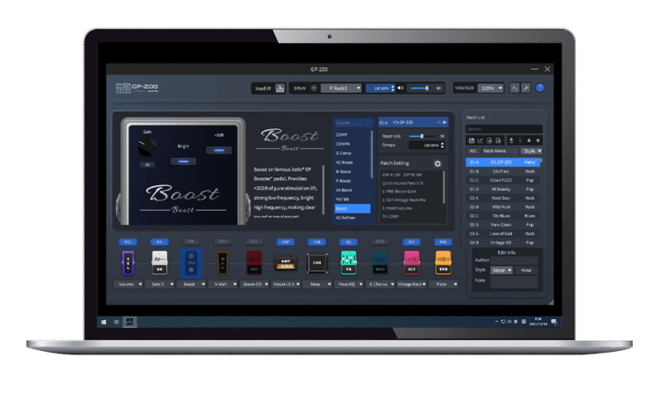Toggle the Bright switch on Boost pedal
Image resolution: width=661 pixels, height=400 pixels.
tap(183, 161)
